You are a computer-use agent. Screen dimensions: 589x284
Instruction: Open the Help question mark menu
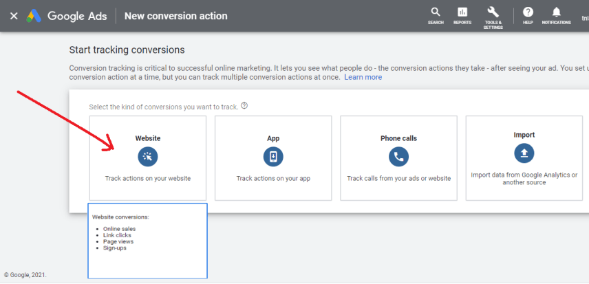tap(528, 15)
